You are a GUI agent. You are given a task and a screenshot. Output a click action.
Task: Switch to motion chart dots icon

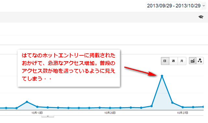(200, 61)
